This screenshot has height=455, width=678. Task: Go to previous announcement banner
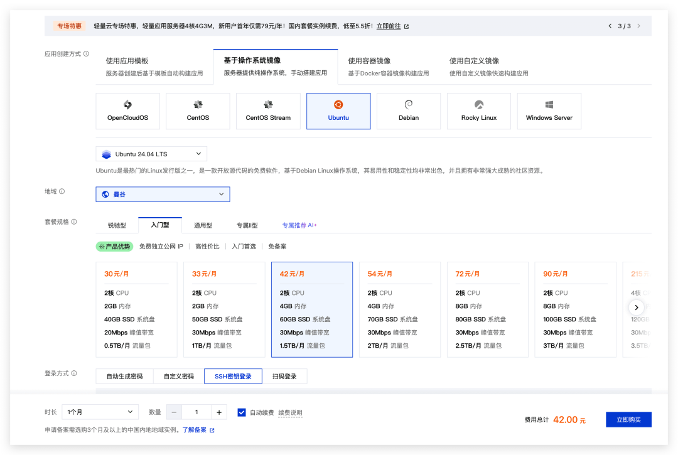pos(610,26)
